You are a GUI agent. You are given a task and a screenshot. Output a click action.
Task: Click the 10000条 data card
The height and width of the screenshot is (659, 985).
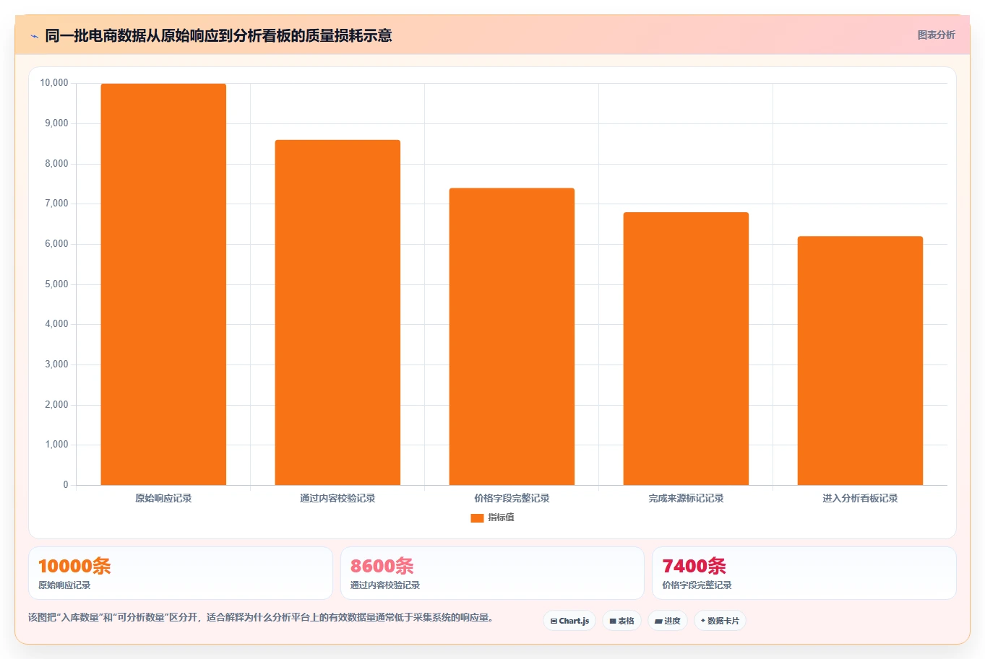point(181,573)
